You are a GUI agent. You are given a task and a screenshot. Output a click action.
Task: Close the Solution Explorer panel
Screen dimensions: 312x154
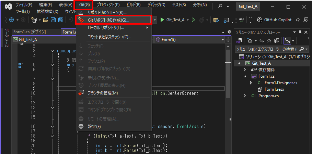[x=306, y=32]
